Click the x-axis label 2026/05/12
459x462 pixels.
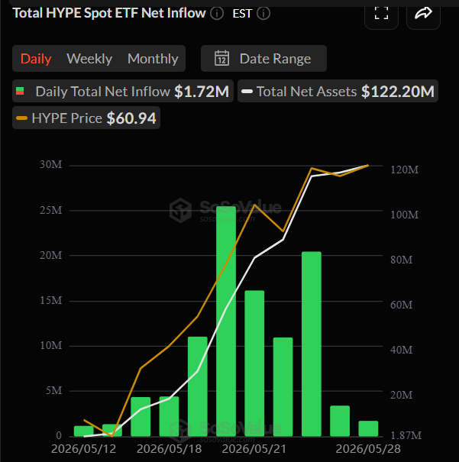click(84, 449)
